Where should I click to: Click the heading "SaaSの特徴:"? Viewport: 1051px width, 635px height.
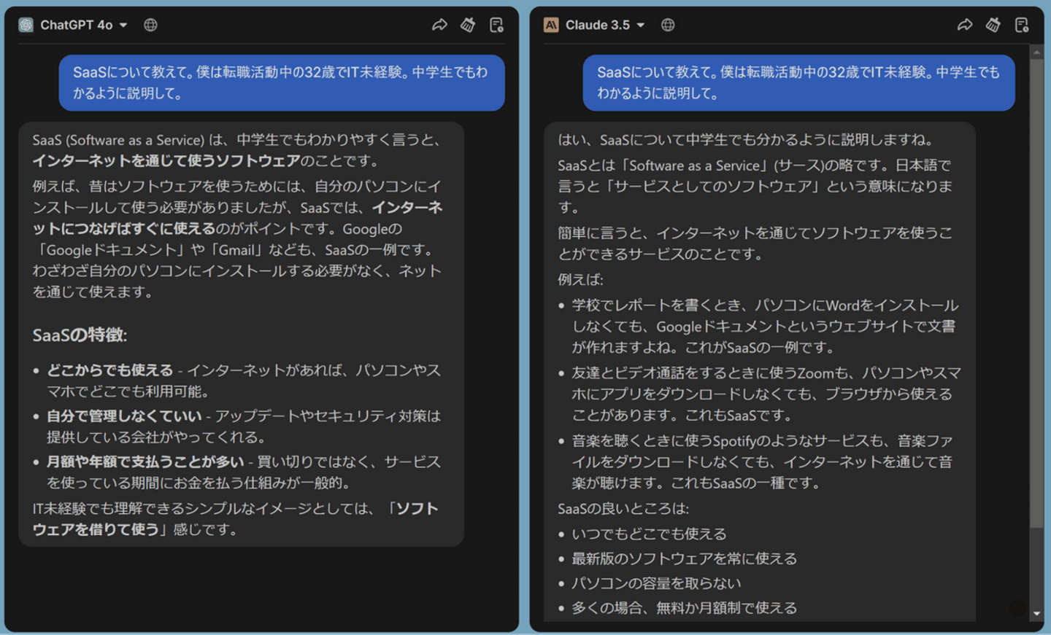tap(80, 335)
